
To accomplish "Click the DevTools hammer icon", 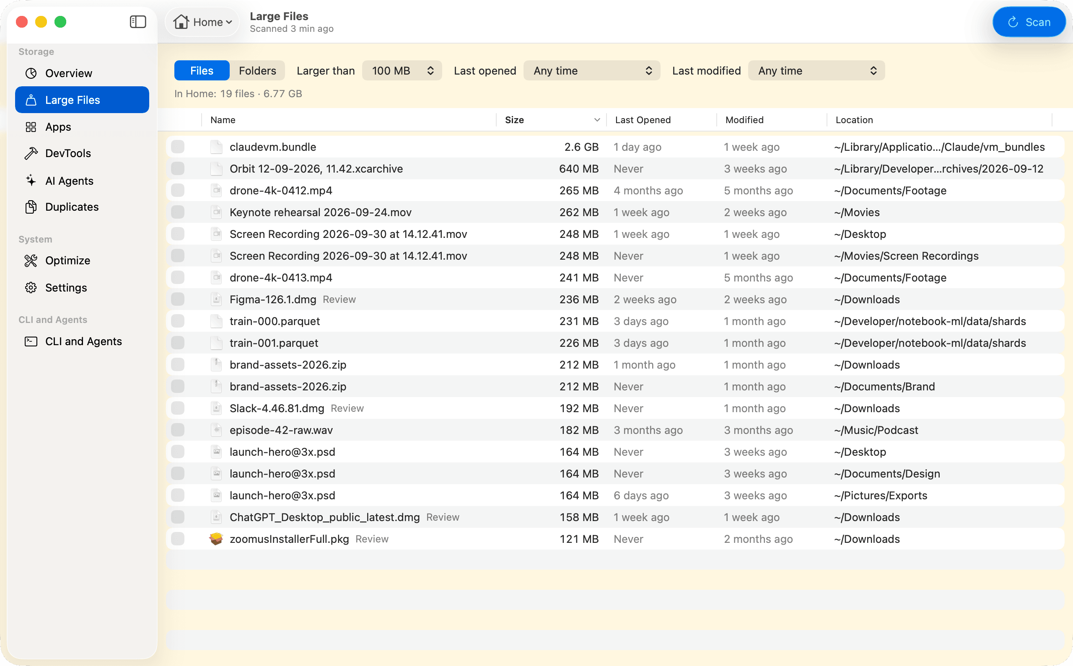I will pyautogui.click(x=31, y=153).
